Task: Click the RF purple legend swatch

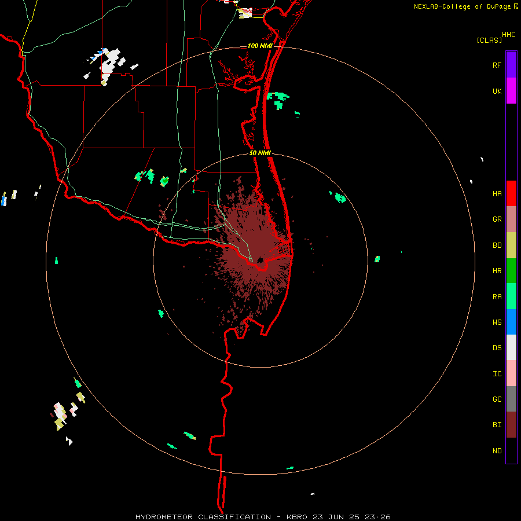Action: [511, 65]
